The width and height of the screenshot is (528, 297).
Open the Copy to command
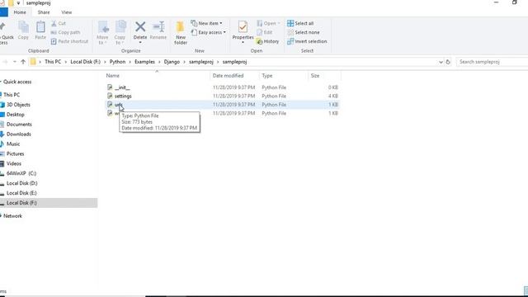[x=120, y=33]
